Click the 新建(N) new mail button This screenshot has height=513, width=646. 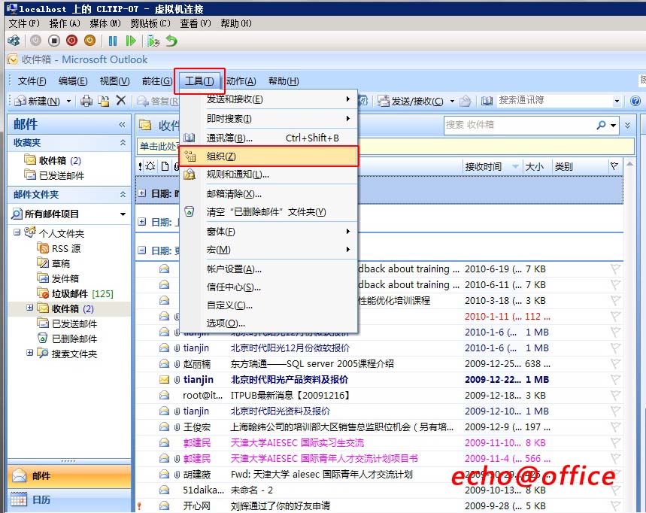click(38, 101)
